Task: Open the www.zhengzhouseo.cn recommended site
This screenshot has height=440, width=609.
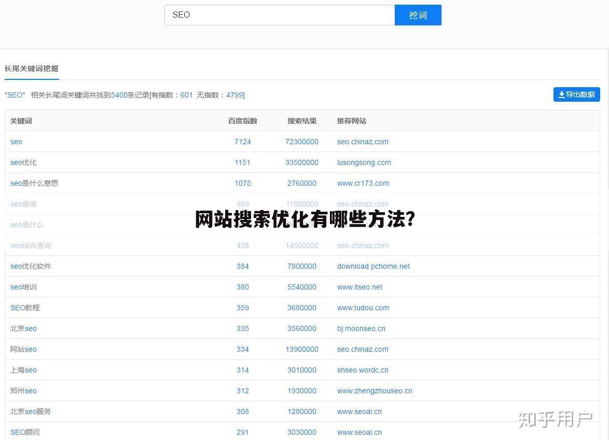Action: 375,391
